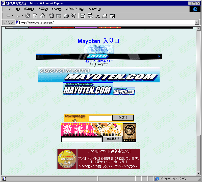The width and height of the screenshot is (202, 182).
Task: Click the 相互リンク大募集中です link
Action: coord(99,61)
